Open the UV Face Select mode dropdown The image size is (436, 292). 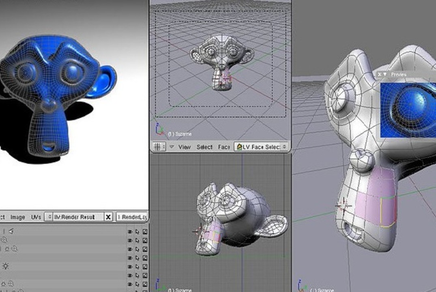(x=261, y=146)
